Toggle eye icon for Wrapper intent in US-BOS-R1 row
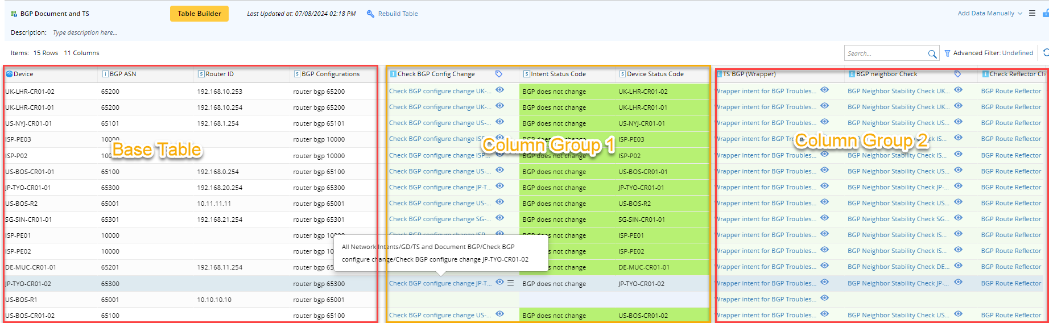Image resolution: width=1049 pixels, height=323 pixels. click(x=824, y=298)
